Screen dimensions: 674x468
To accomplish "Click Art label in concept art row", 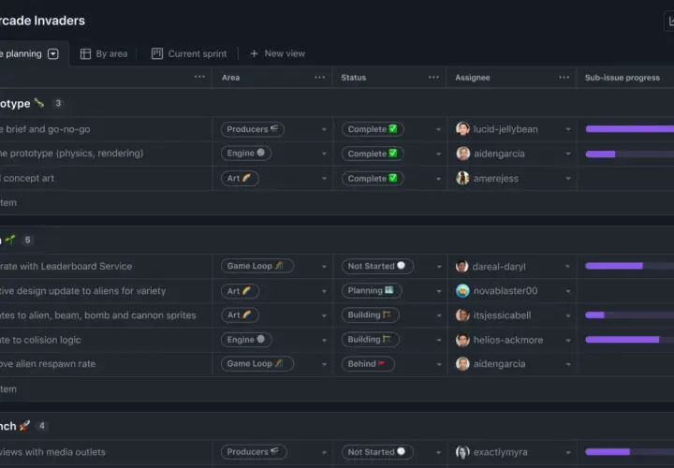I will [240, 178].
